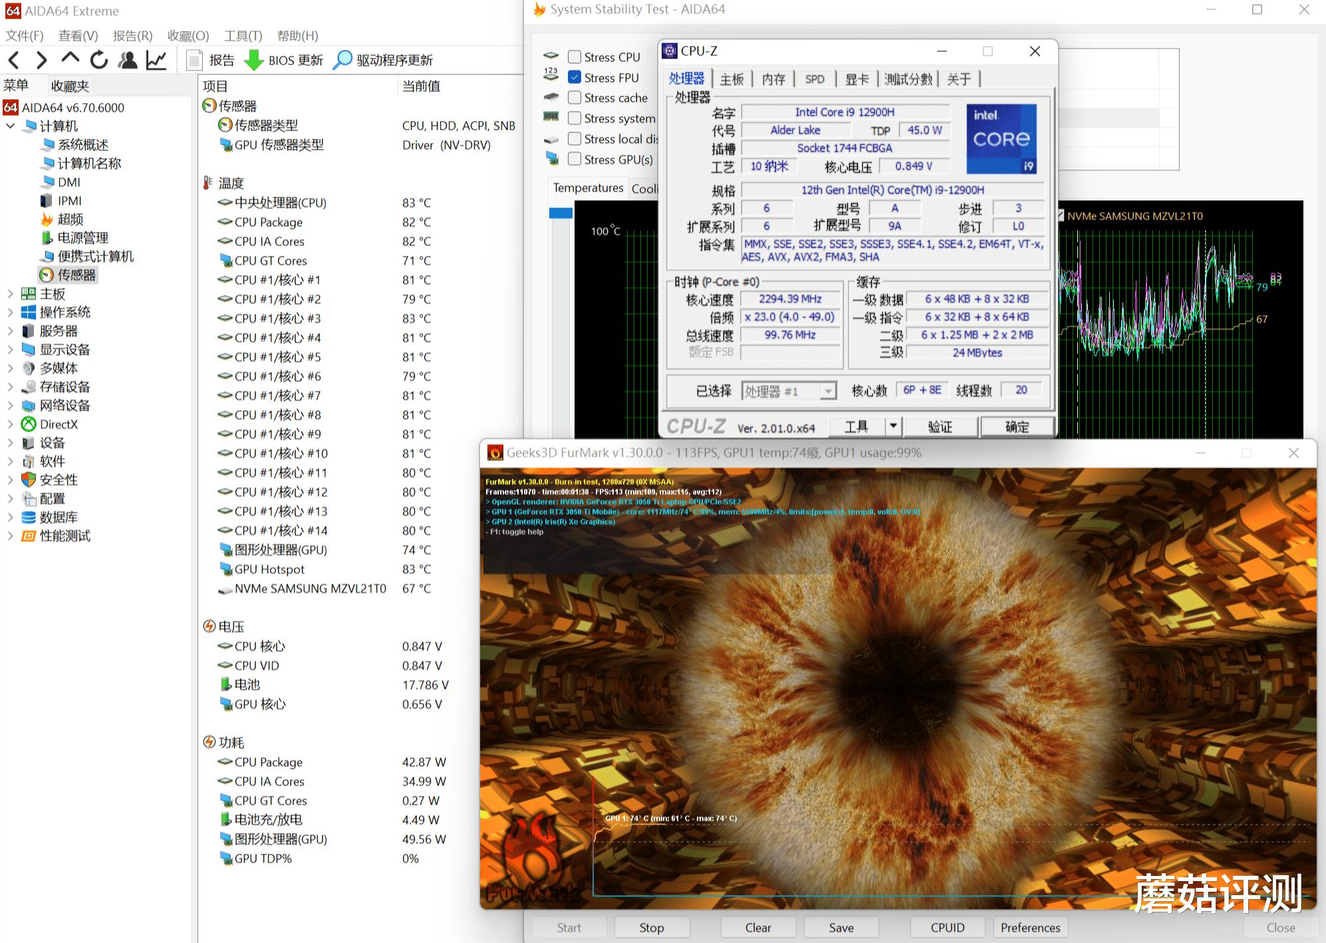The image size is (1326, 943).
Task: Click the Stop button in stability test
Action: (x=651, y=927)
